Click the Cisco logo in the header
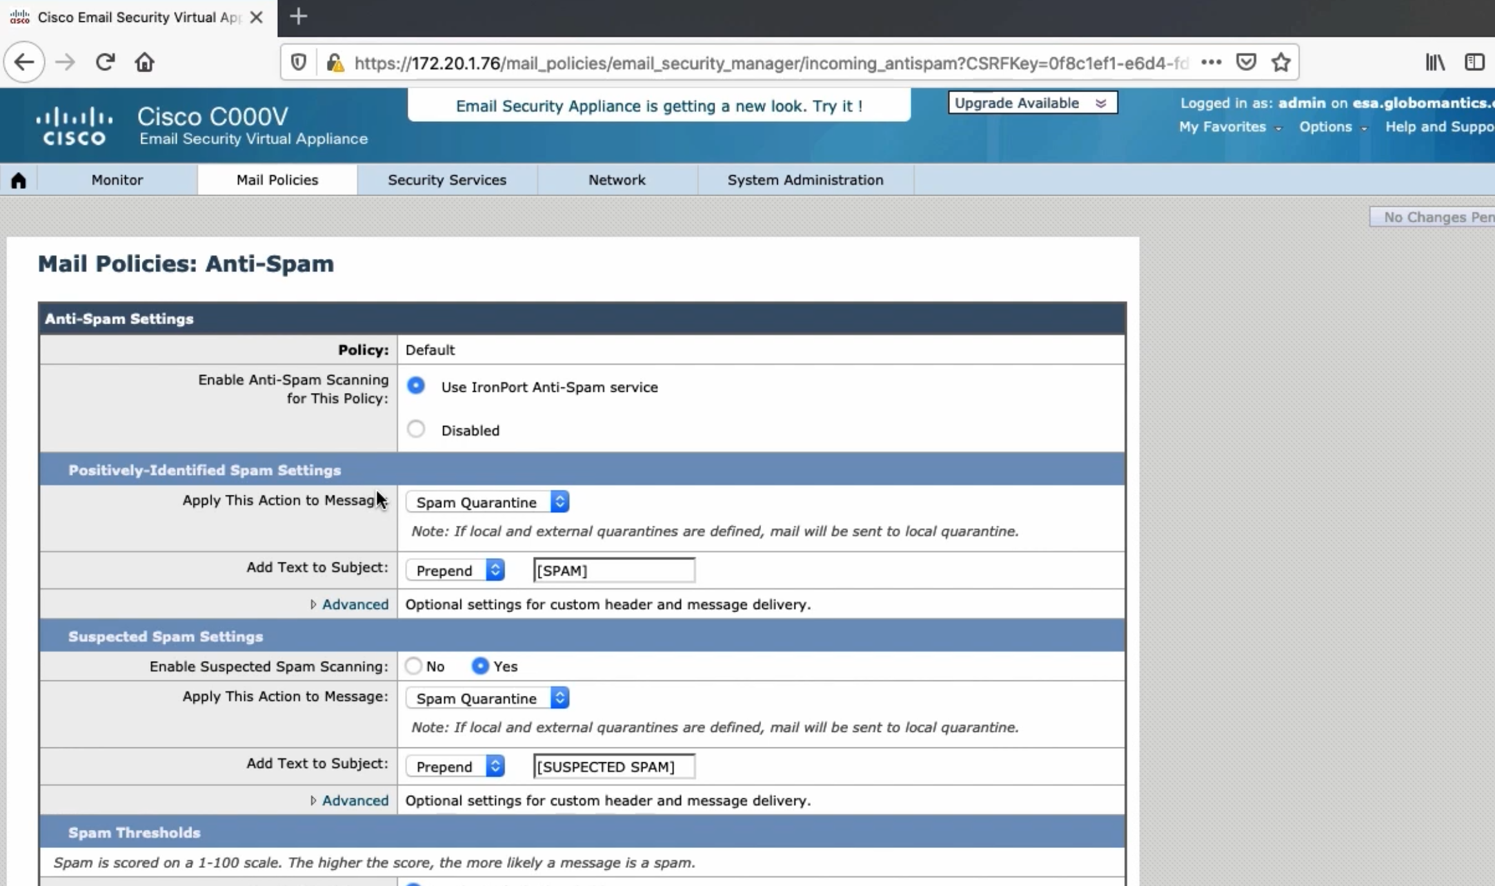This screenshot has height=886, width=1495. [75, 126]
